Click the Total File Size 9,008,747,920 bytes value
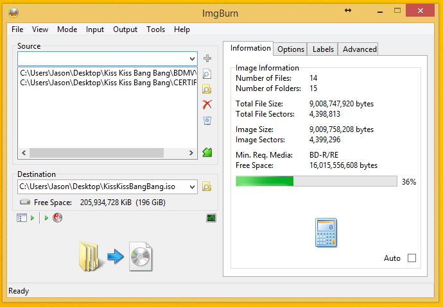This screenshot has height=307, width=443. point(342,104)
